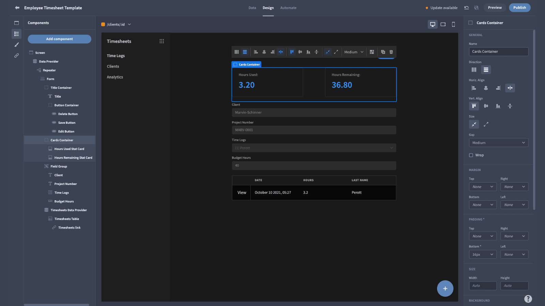This screenshot has height=306, width=545.
Task: Set direction to columns in settings panel
Action: [474, 70]
